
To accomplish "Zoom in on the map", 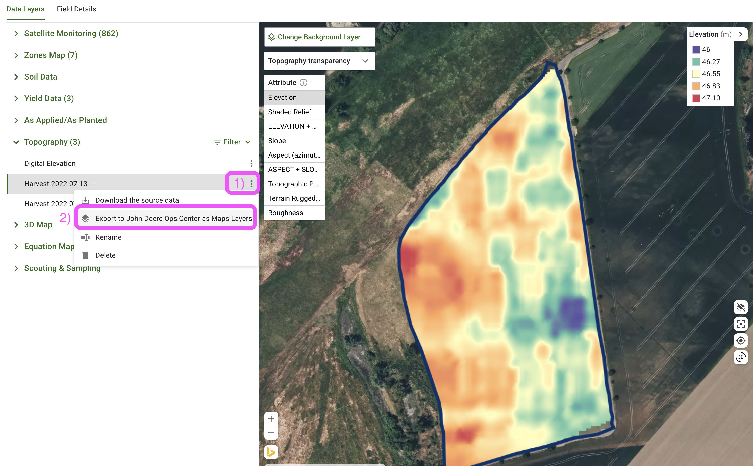I will click(x=271, y=419).
